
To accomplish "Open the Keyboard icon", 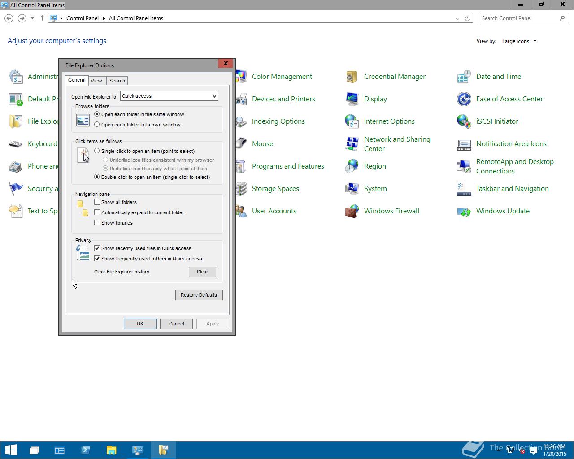I will pyautogui.click(x=16, y=144).
